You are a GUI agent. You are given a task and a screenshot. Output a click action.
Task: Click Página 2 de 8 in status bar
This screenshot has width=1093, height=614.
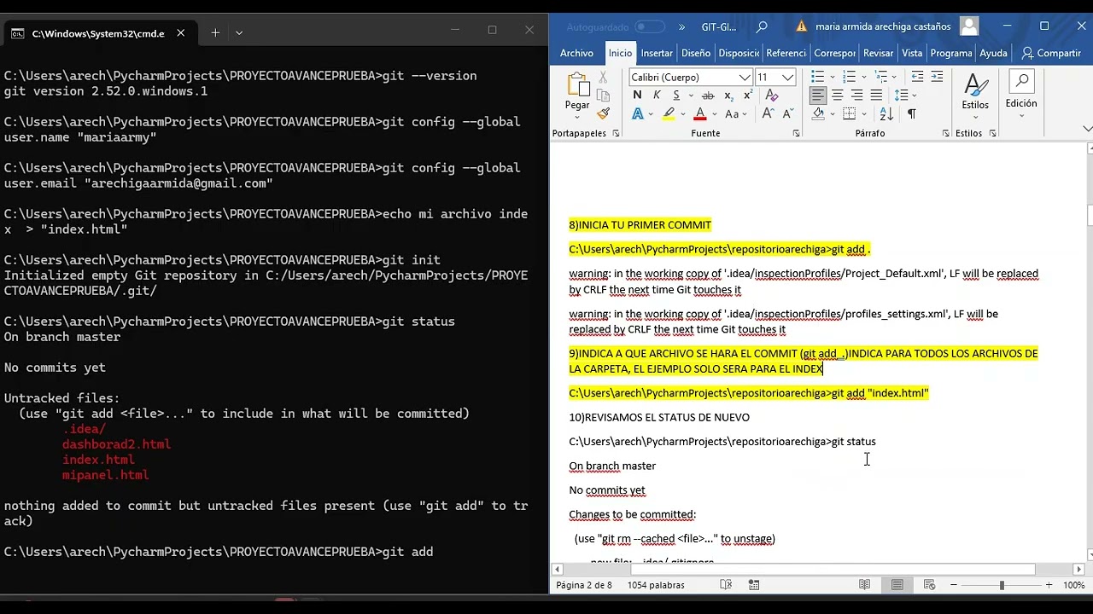(x=584, y=585)
